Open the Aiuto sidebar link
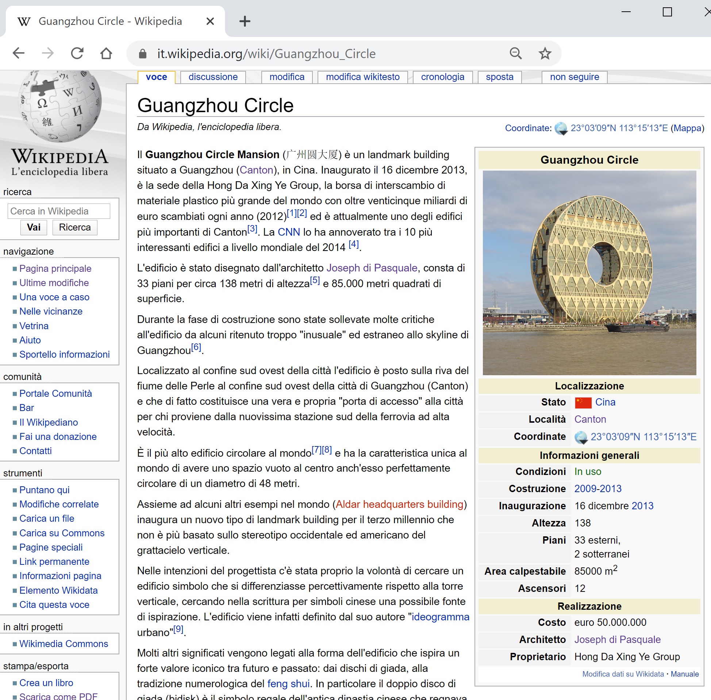The image size is (711, 700). click(x=30, y=341)
